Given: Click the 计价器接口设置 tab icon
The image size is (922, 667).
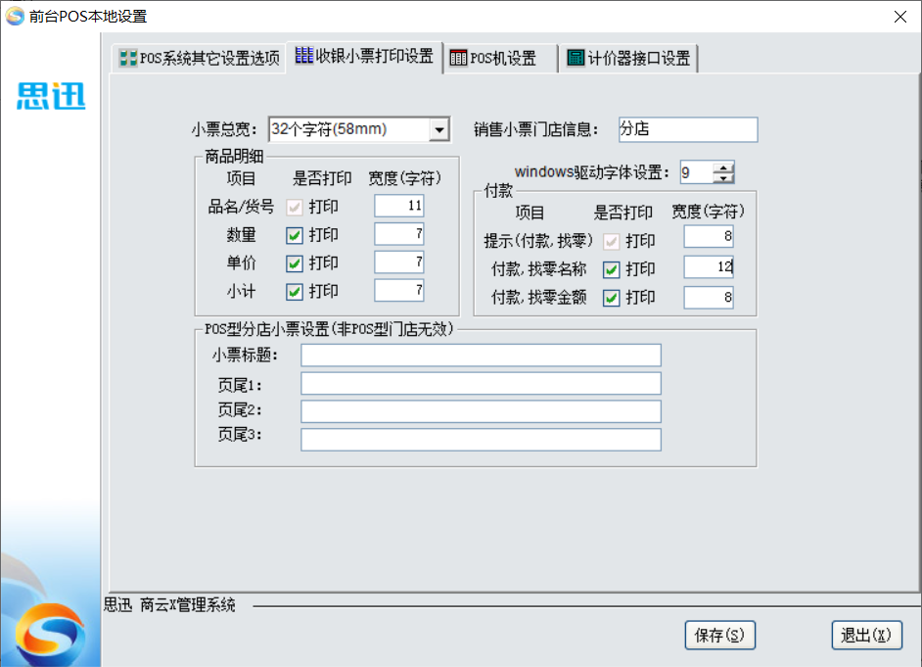Looking at the screenshot, I should tap(576, 59).
